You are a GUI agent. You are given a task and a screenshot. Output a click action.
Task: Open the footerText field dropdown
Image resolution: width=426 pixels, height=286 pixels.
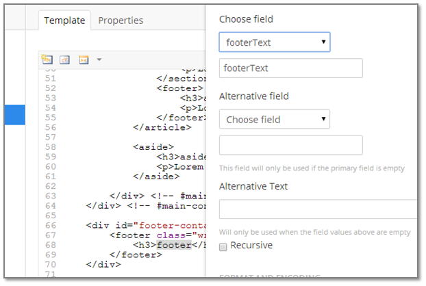point(275,42)
